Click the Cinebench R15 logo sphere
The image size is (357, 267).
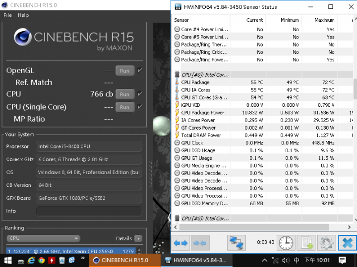click(x=22, y=37)
